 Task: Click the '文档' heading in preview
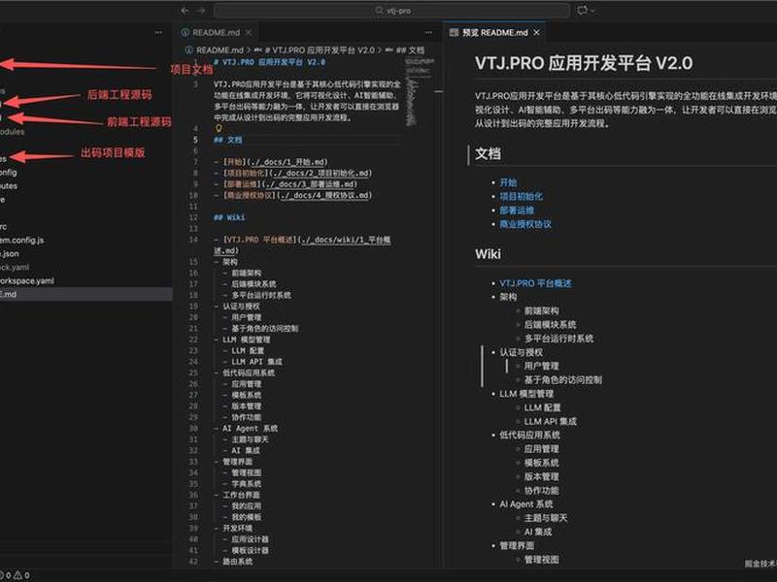[488, 154]
